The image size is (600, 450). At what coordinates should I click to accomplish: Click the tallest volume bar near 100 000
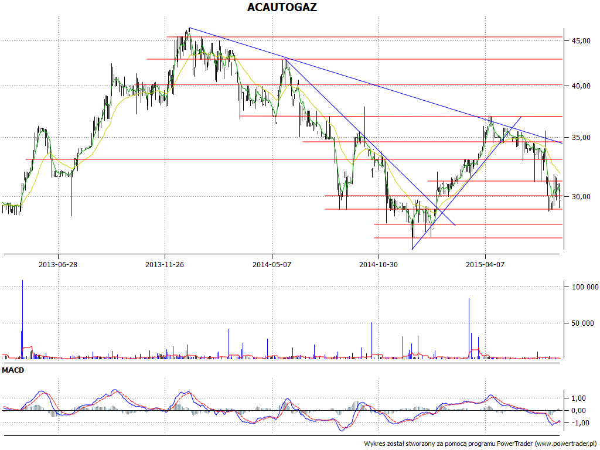pyautogui.click(x=23, y=319)
